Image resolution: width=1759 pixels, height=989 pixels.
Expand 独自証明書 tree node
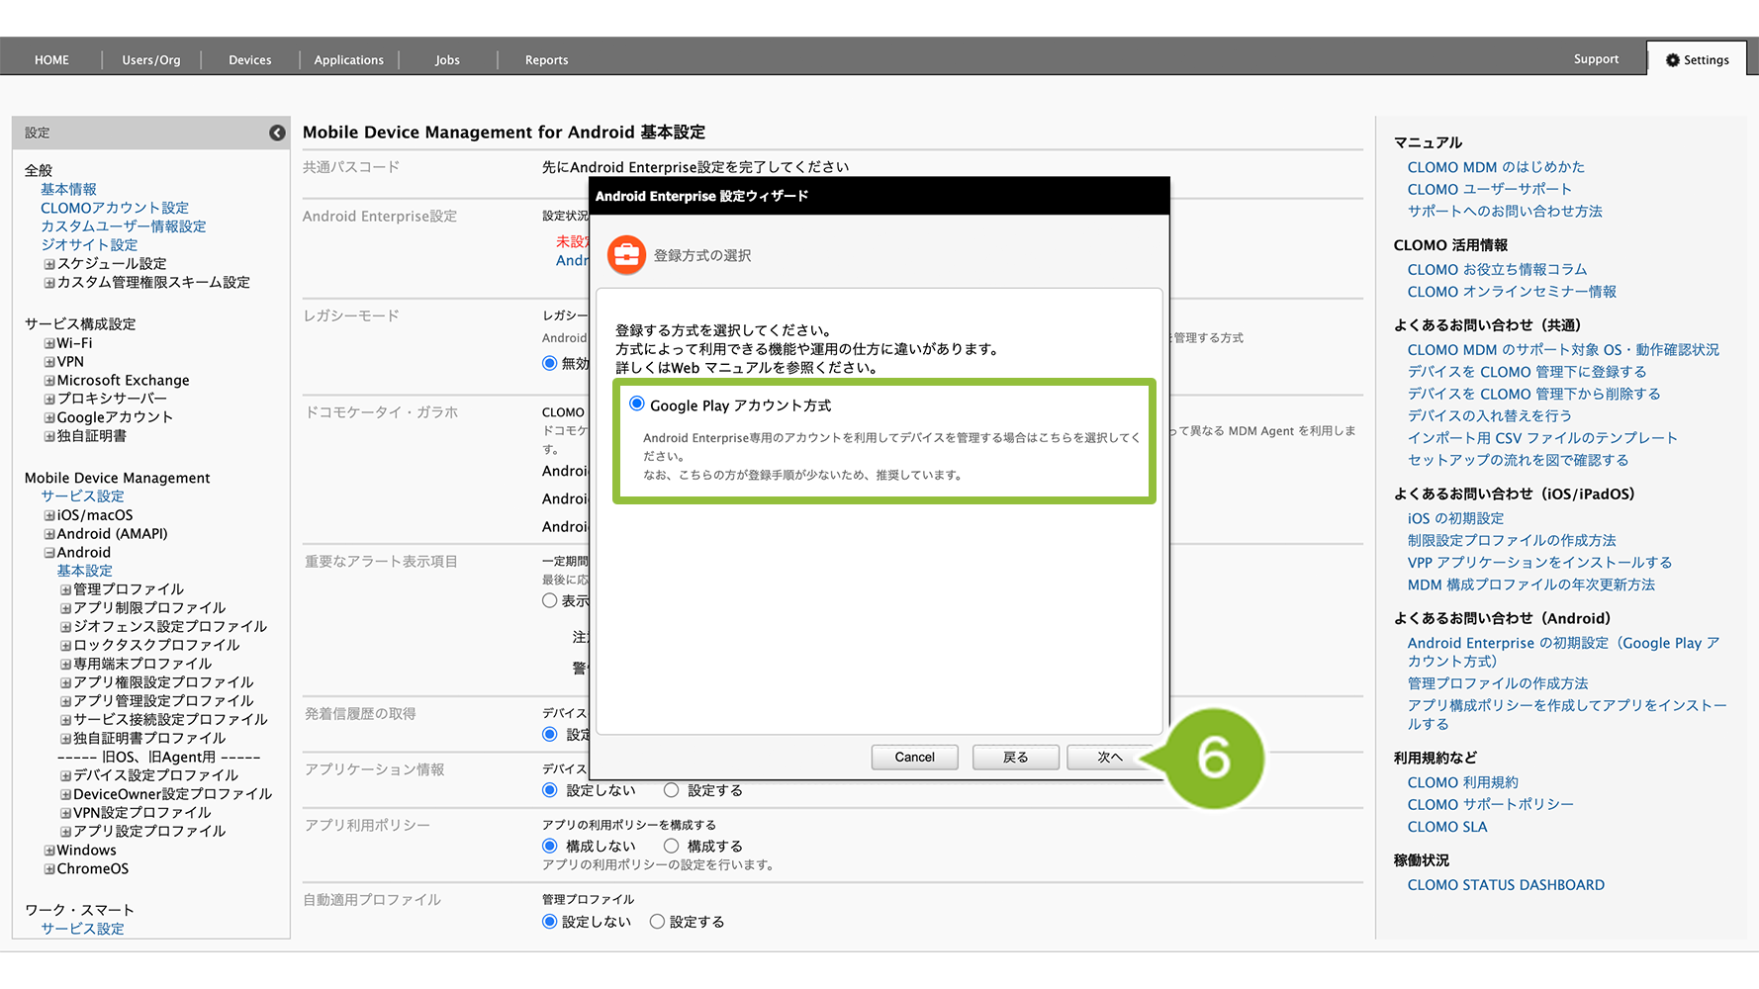pyautogui.click(x=48, y=436)
